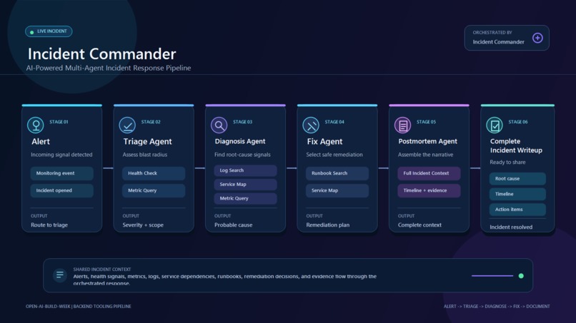Click the green status dot in context bar
576x323 pixels.
tap(521, 276)
